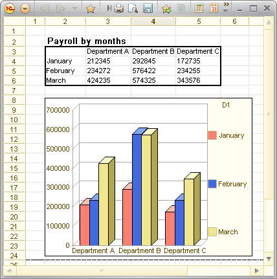The image size is (277, 279).
Task: Print the document with the printer icon
Action: coord(118,8)
